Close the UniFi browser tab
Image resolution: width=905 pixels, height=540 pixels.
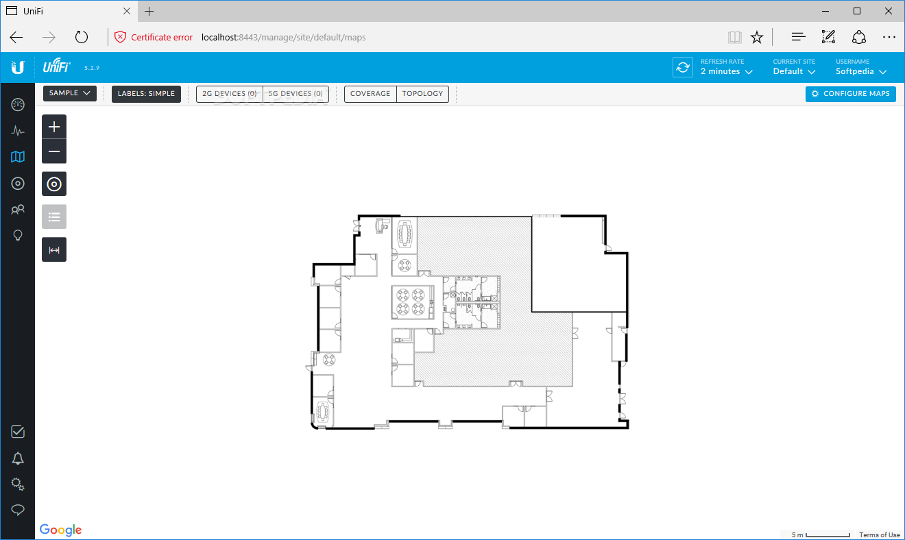coord(125,11)
